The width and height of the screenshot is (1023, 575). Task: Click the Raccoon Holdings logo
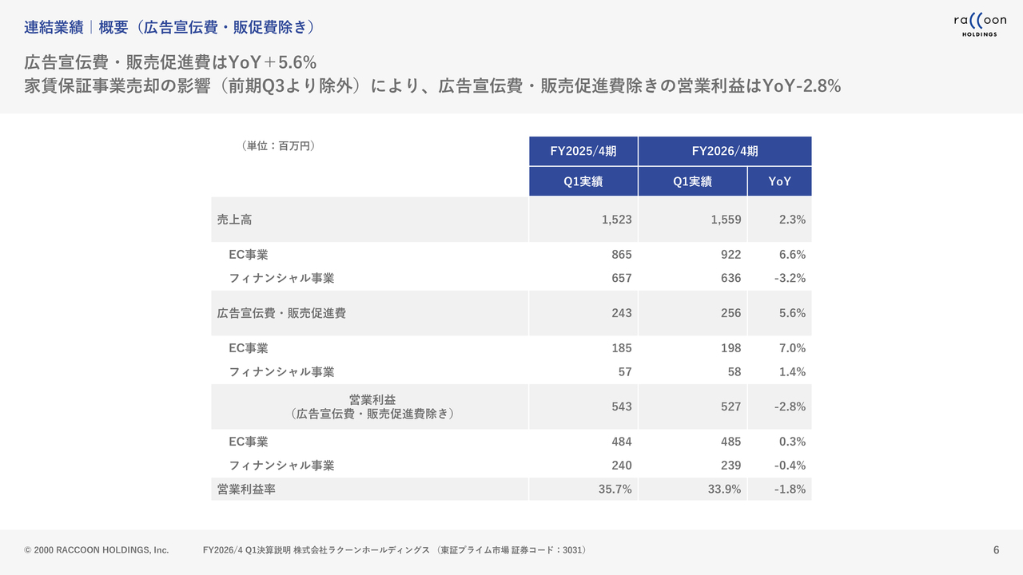980,26
